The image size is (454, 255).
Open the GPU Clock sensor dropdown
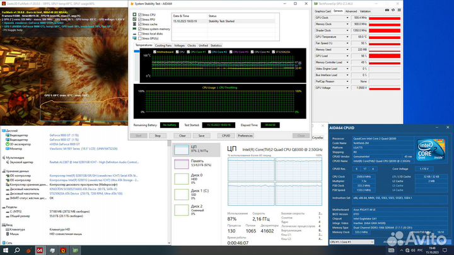347,18
